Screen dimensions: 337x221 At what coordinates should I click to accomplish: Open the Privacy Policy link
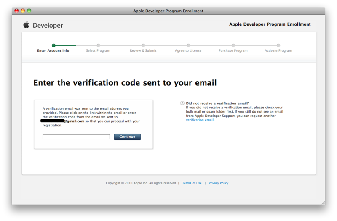pyautogui.click(x=218, y=183)
